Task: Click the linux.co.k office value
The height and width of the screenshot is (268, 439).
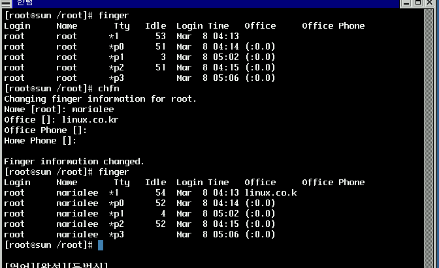Action: (x=270, y=193)
